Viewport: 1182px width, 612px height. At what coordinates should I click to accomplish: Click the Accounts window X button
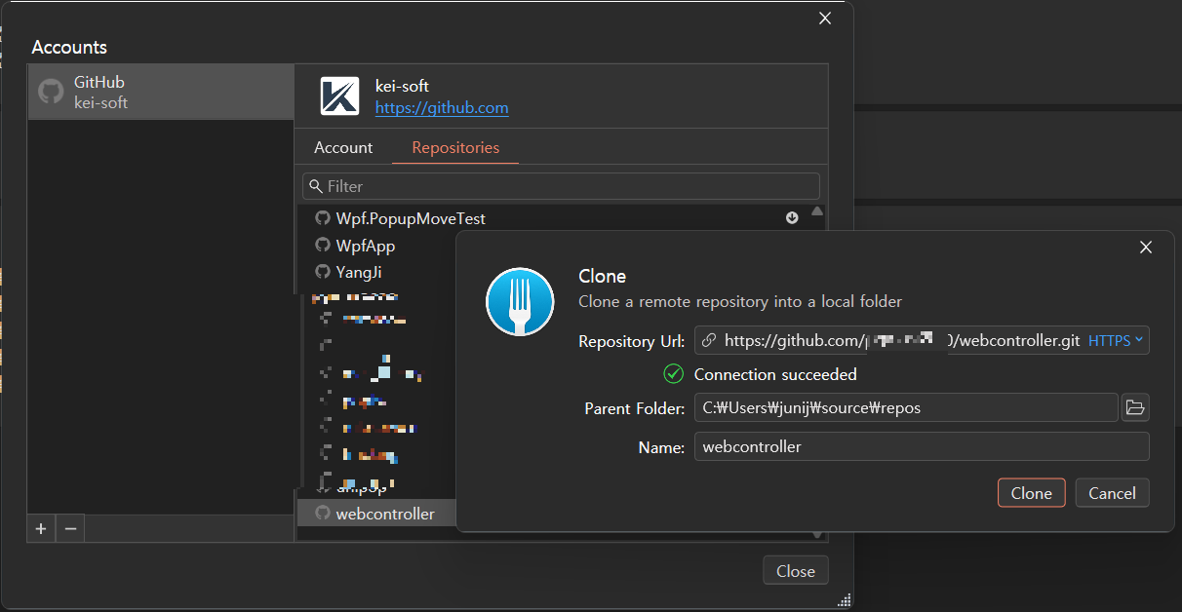pos(825,19)
